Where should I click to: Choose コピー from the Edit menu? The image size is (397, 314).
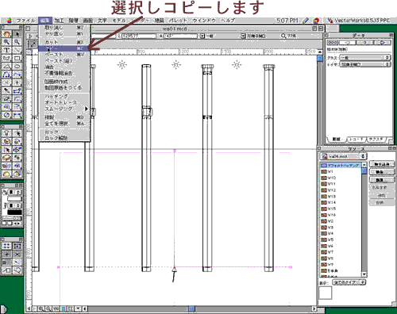click(64, 48)
